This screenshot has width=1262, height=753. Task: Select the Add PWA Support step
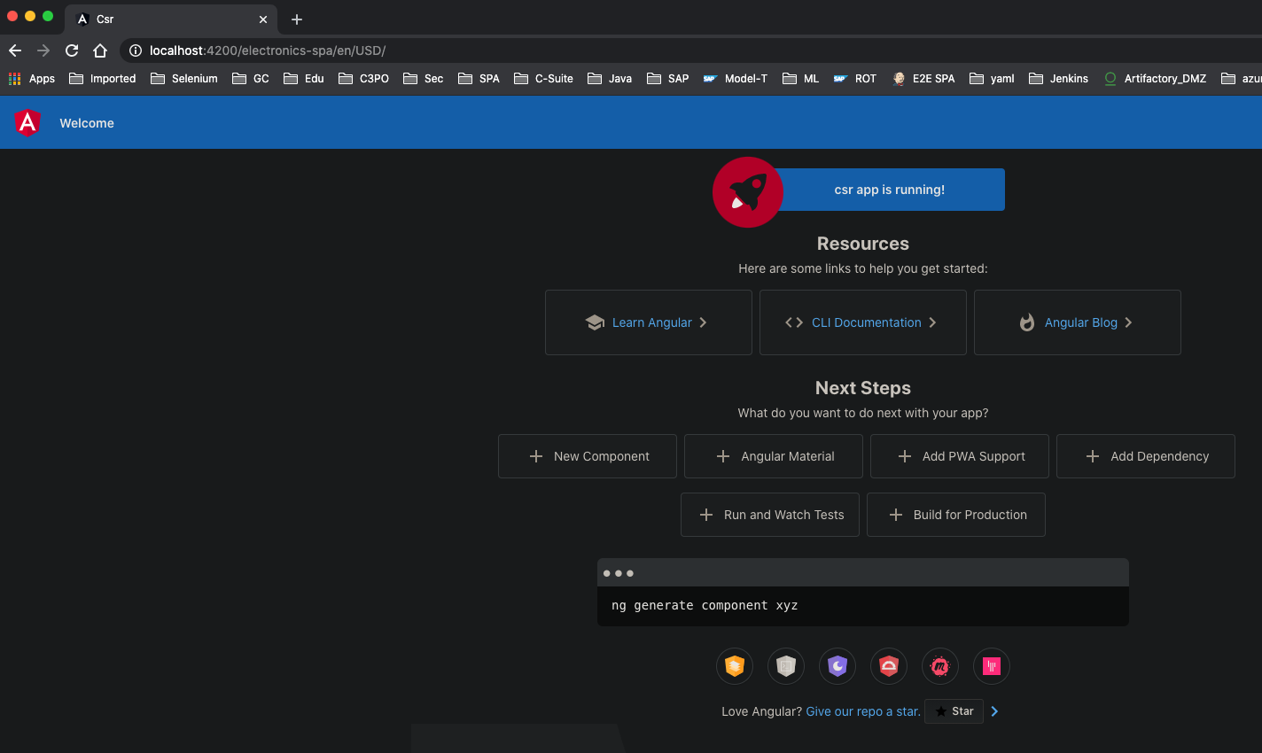point(960,456)
